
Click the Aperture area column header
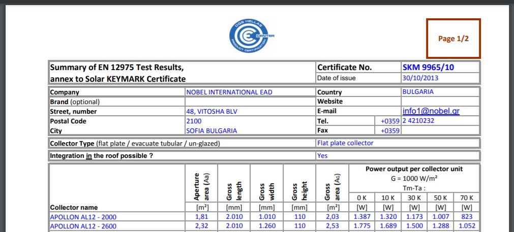coord(202,185)
